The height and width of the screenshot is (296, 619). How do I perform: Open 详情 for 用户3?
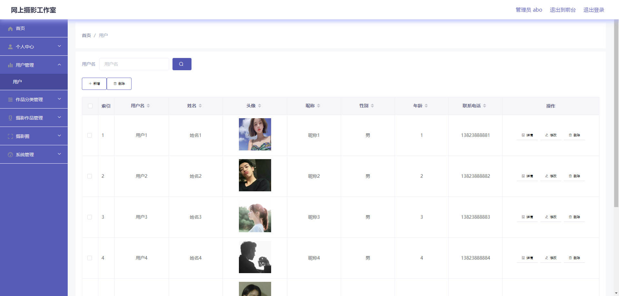pos(527,217)
